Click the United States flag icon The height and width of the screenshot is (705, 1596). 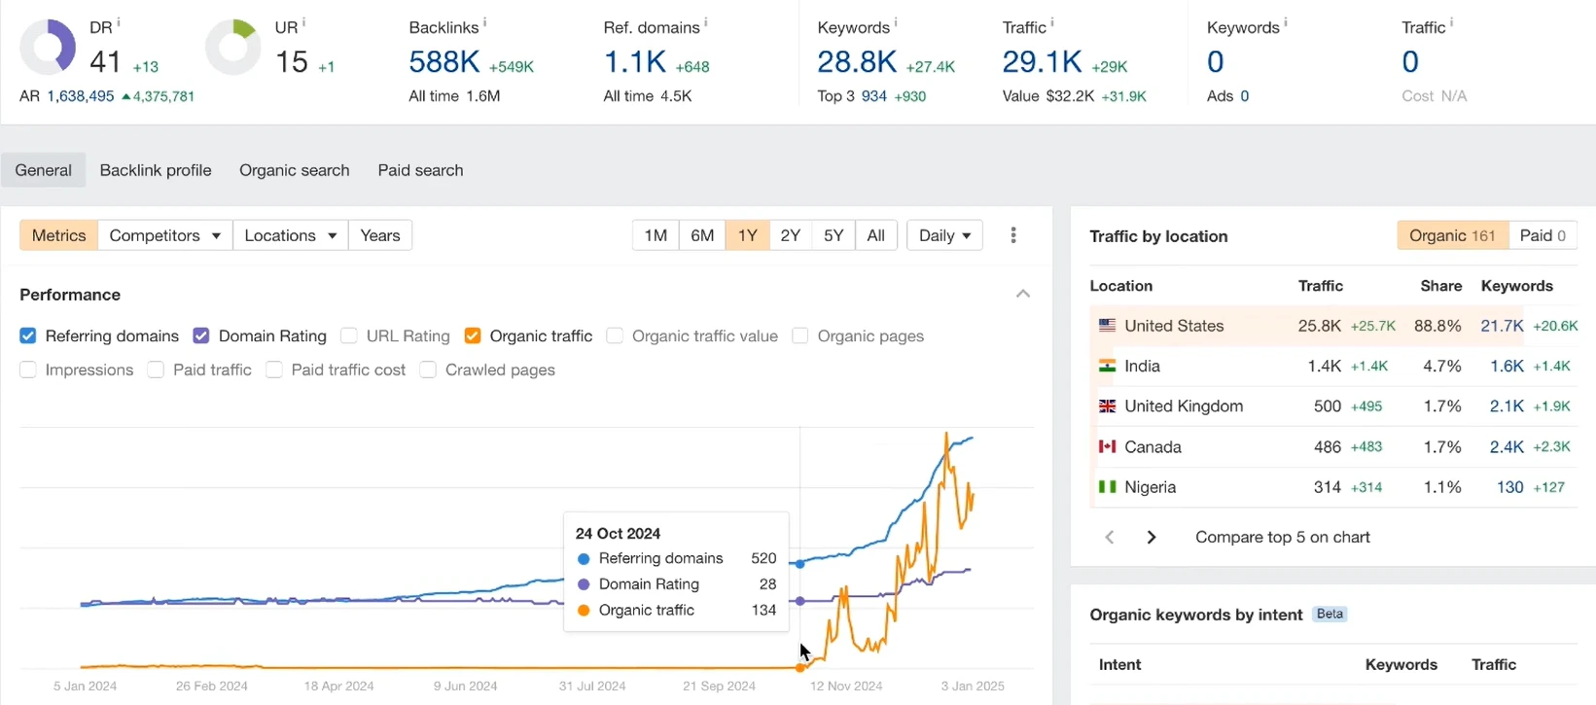[1107, 326]
